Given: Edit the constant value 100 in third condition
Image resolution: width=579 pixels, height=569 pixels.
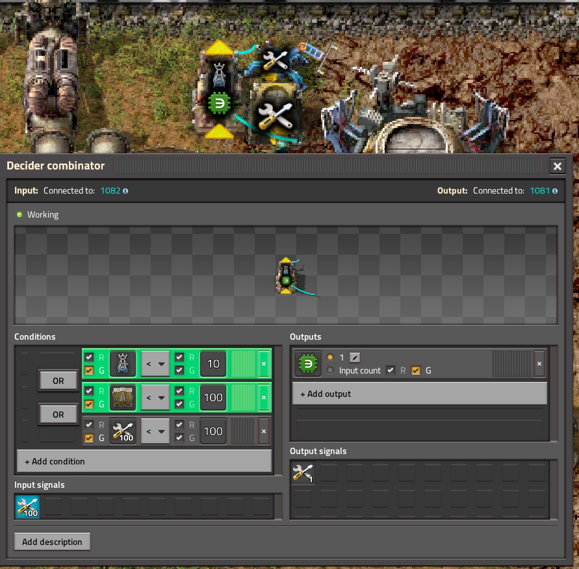Looking at the screenshot, I should tap(213, 431).
